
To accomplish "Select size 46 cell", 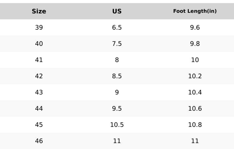I will (x=39, y=141).
